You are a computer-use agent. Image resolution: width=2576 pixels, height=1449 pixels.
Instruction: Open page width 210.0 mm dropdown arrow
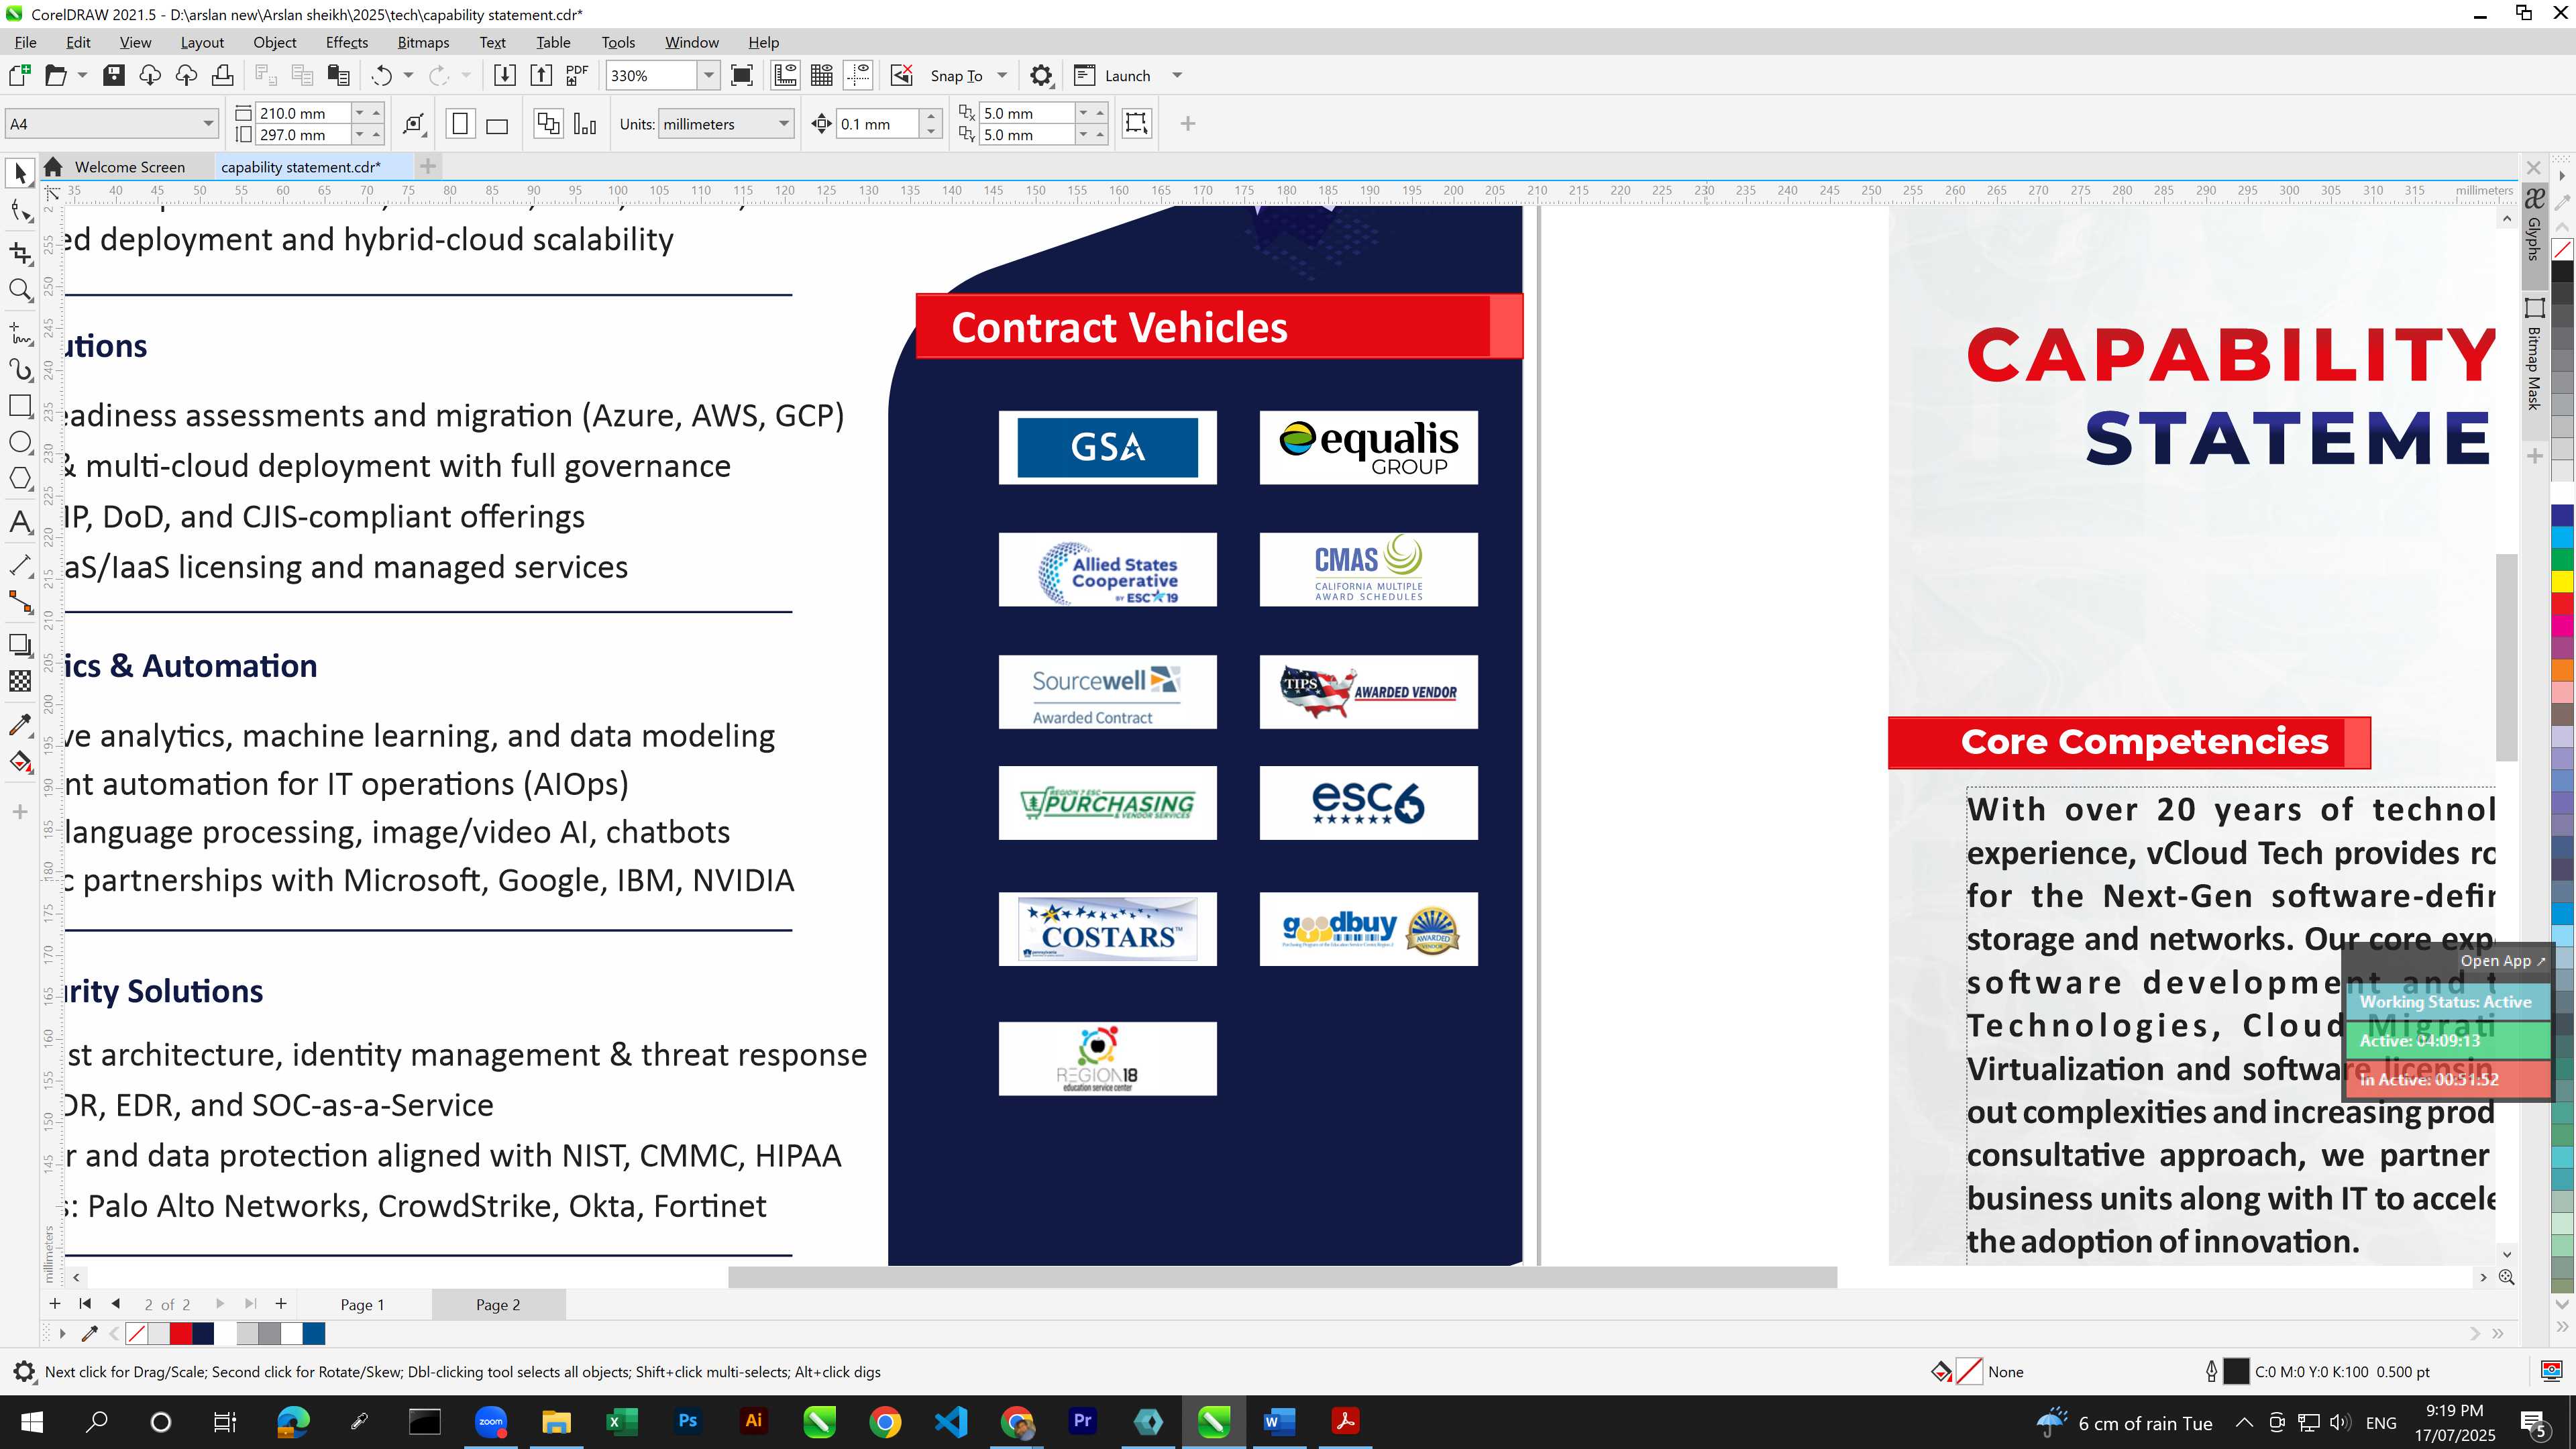(x=360, y=113)
